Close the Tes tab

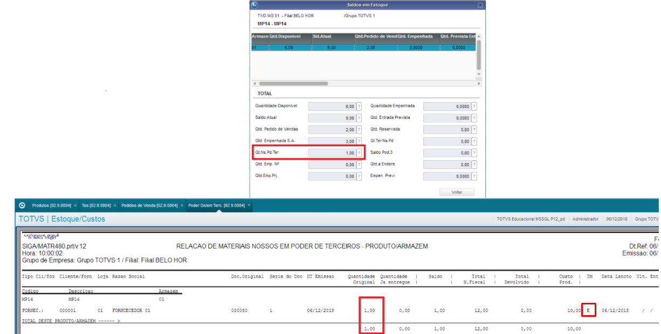click(115, 205)
